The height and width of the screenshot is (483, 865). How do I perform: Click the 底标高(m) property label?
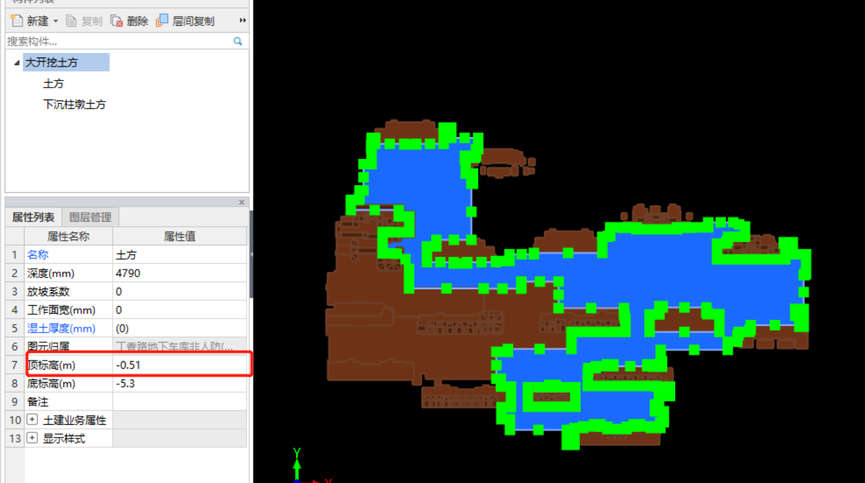[51, 384]
